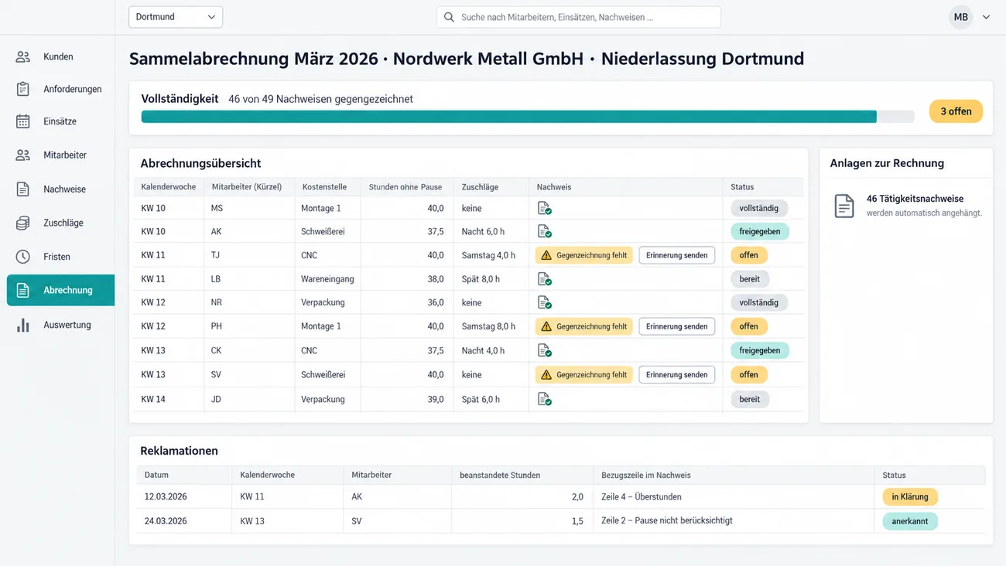The image size is (1006, 566).
Task: Click 'Zeile 2 – Pause nicht berücksichtigt'
Action: (667, 520)
